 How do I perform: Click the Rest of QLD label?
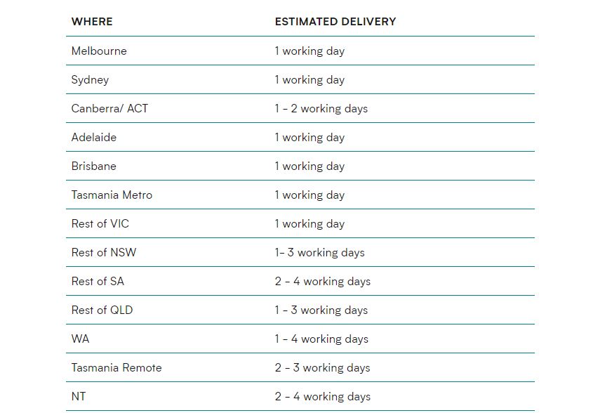pos(102,310)
